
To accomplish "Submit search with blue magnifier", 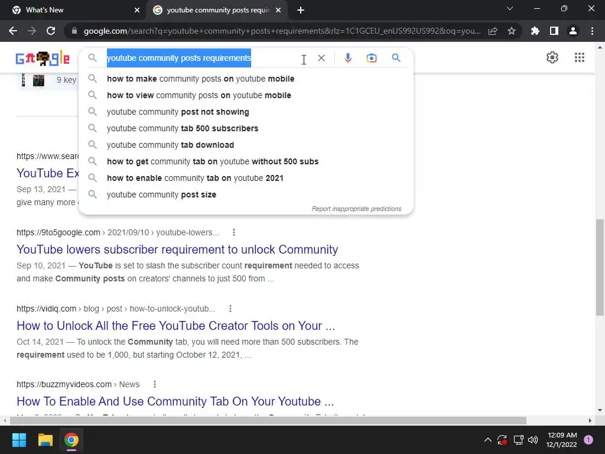I will [396, 58].
